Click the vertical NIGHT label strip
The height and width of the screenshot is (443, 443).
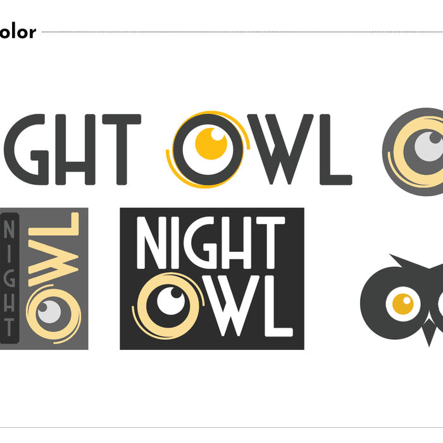click(9, 278)
